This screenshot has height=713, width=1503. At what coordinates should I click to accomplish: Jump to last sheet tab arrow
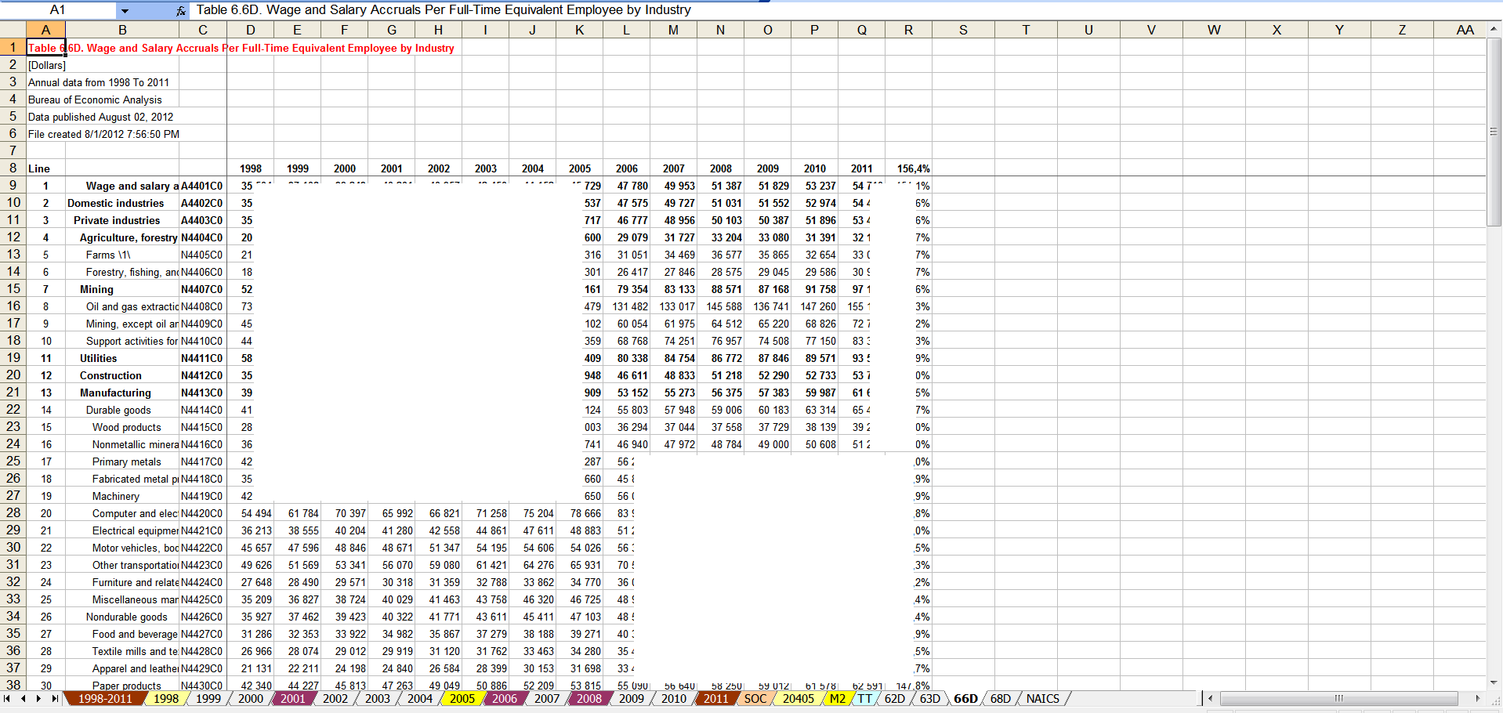click(54, 698)
